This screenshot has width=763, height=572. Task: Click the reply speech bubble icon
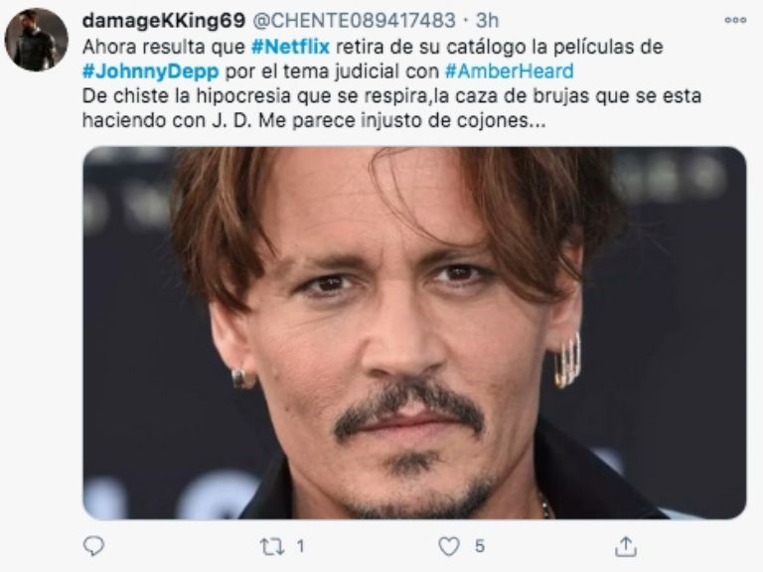93,546
